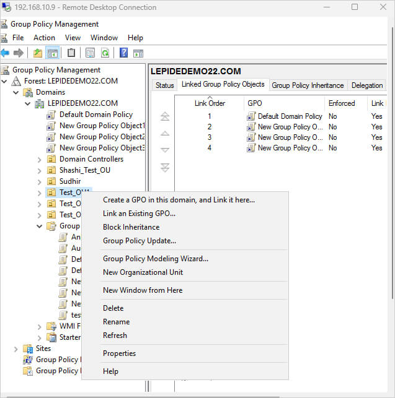Collapse the Domains tree node
Viewport: 395px width, 398px height.
pyautogui.click(x=16, y=92)
